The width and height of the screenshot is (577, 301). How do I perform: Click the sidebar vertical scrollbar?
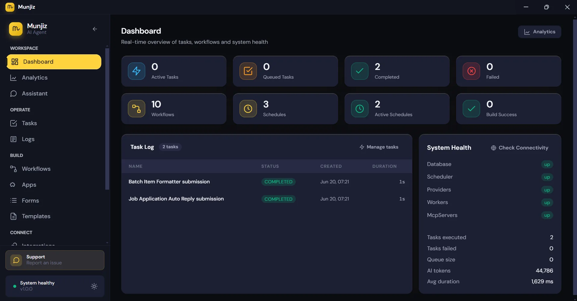[x=107, y=119]
